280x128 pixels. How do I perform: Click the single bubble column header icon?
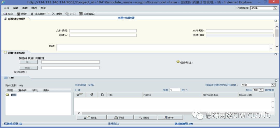(92, 95)
